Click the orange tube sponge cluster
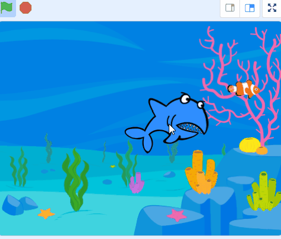Screen dimensions: 281x239 201,172
